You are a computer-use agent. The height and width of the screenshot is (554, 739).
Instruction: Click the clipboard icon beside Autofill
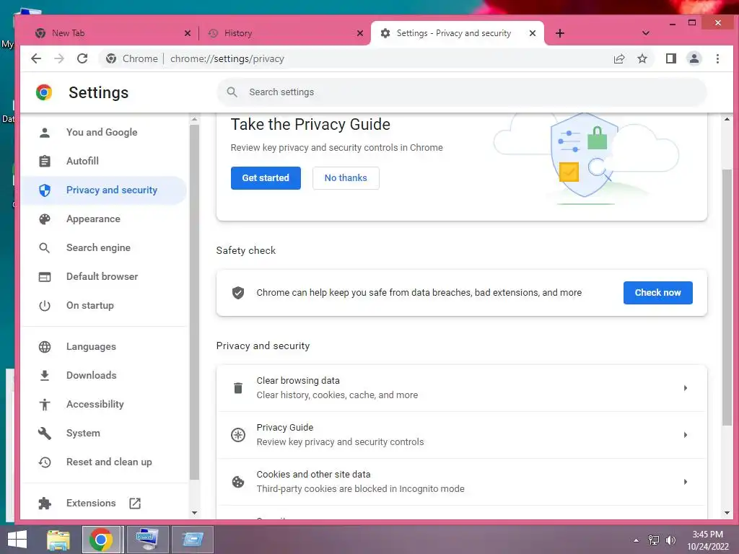point(45,161)
